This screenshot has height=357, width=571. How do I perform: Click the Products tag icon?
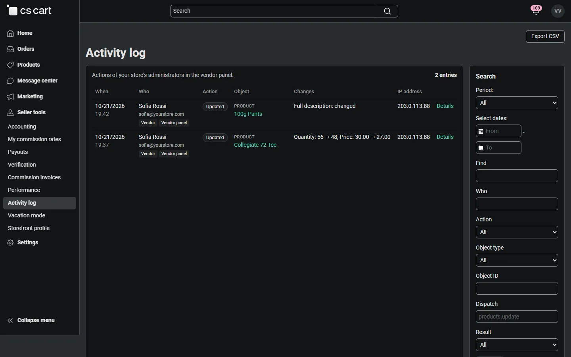[x=10, y=65]
